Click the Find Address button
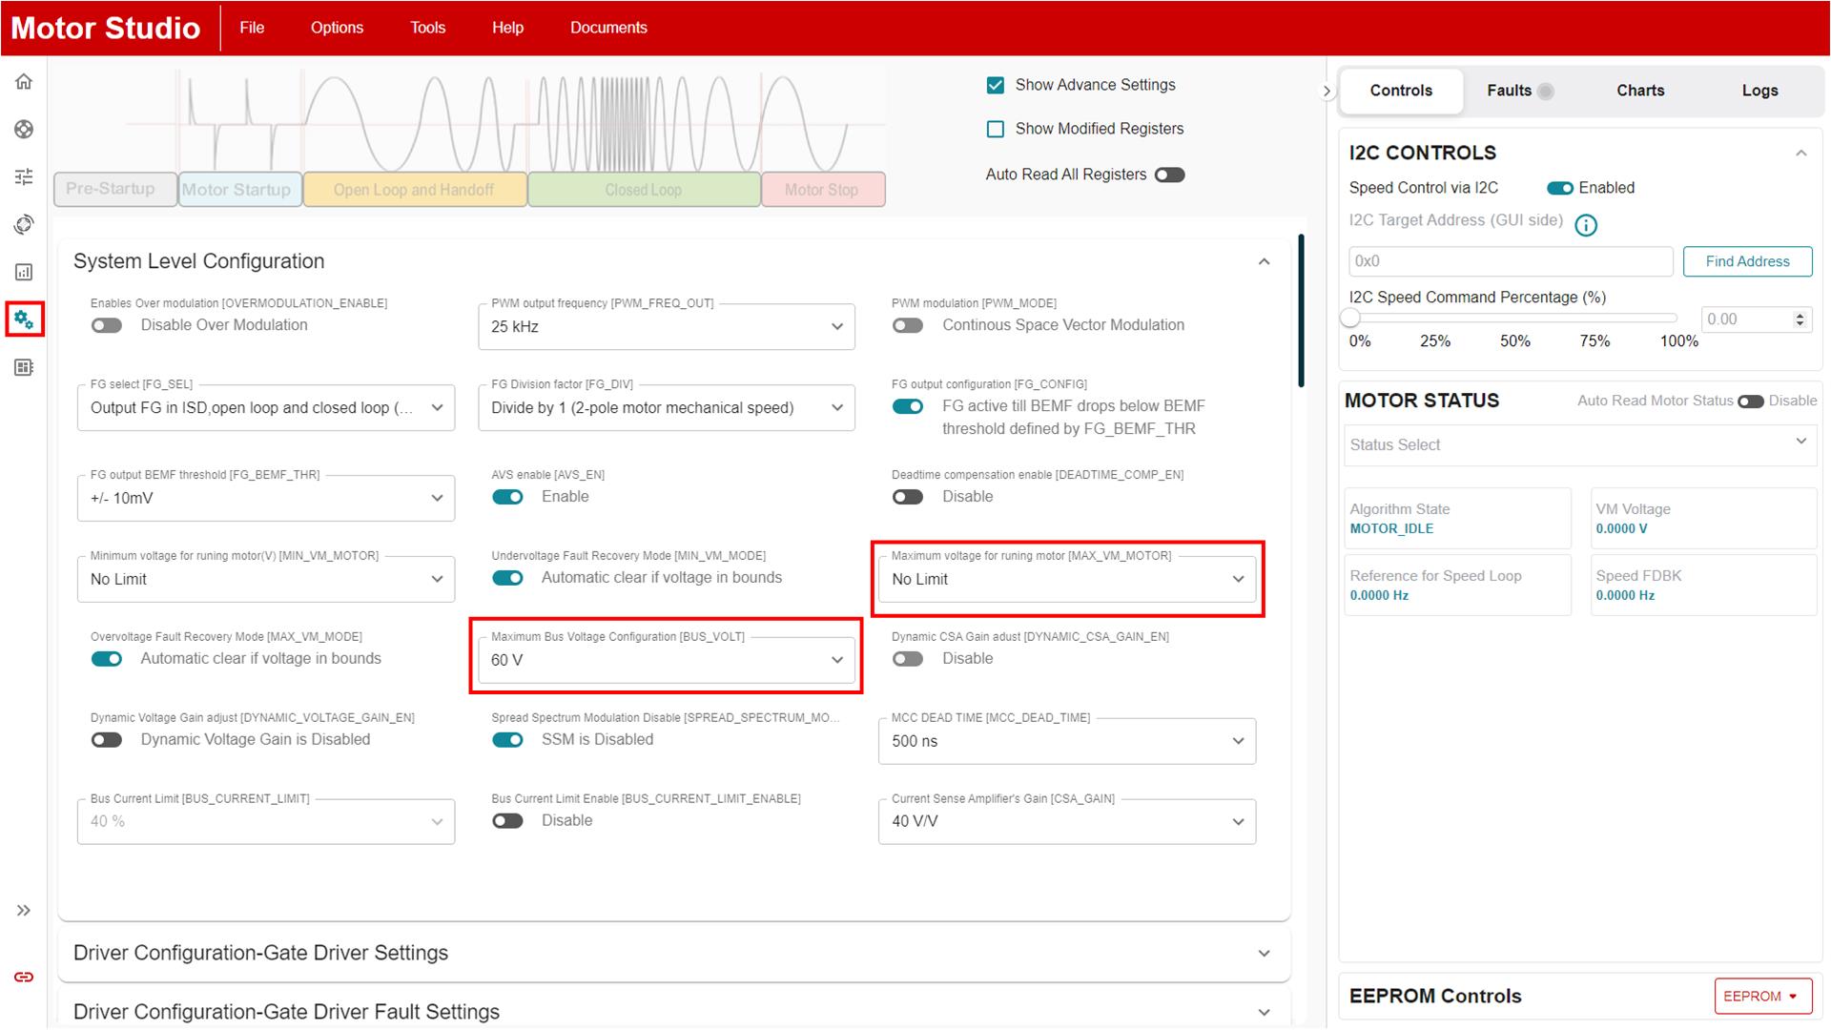Image resolution: width=1831 pixels, height=1030 pixels. [x=1746, y=261]
